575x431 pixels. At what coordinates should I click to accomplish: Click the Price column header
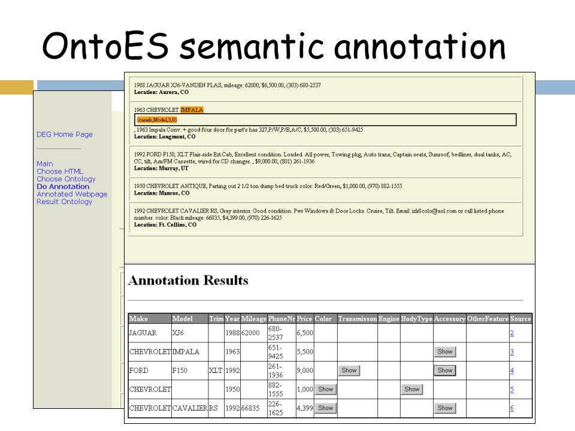point(304,319)
